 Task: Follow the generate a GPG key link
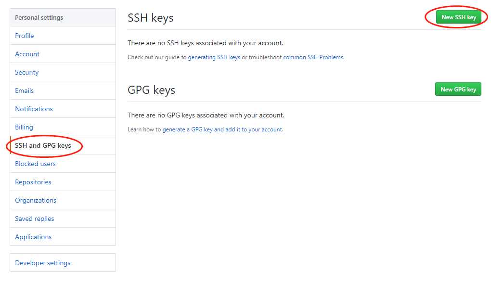[222, 129]
